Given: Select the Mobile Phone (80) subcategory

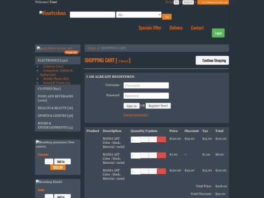Looking at the screenshot, I should (56, 79).
